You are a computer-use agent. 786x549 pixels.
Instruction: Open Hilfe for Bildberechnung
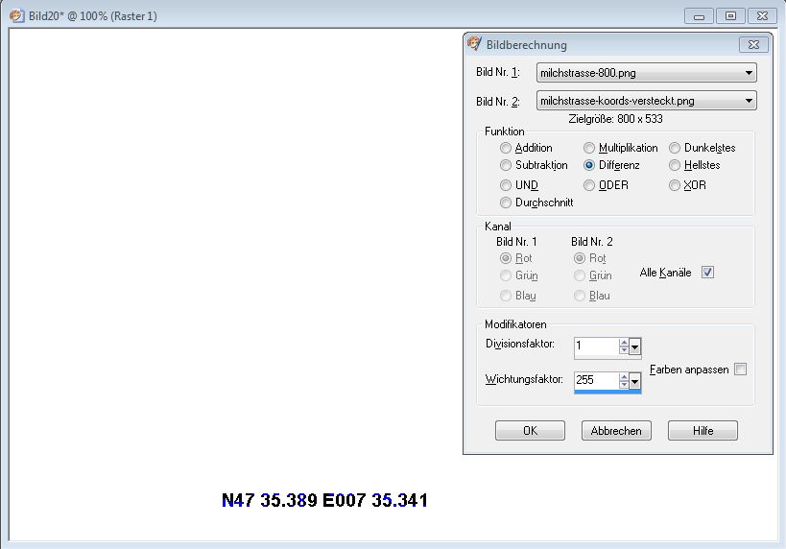click(x=703, y=431)
